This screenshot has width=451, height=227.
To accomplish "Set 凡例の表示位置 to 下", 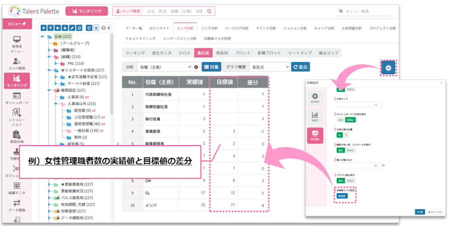I will pos(346,135).
